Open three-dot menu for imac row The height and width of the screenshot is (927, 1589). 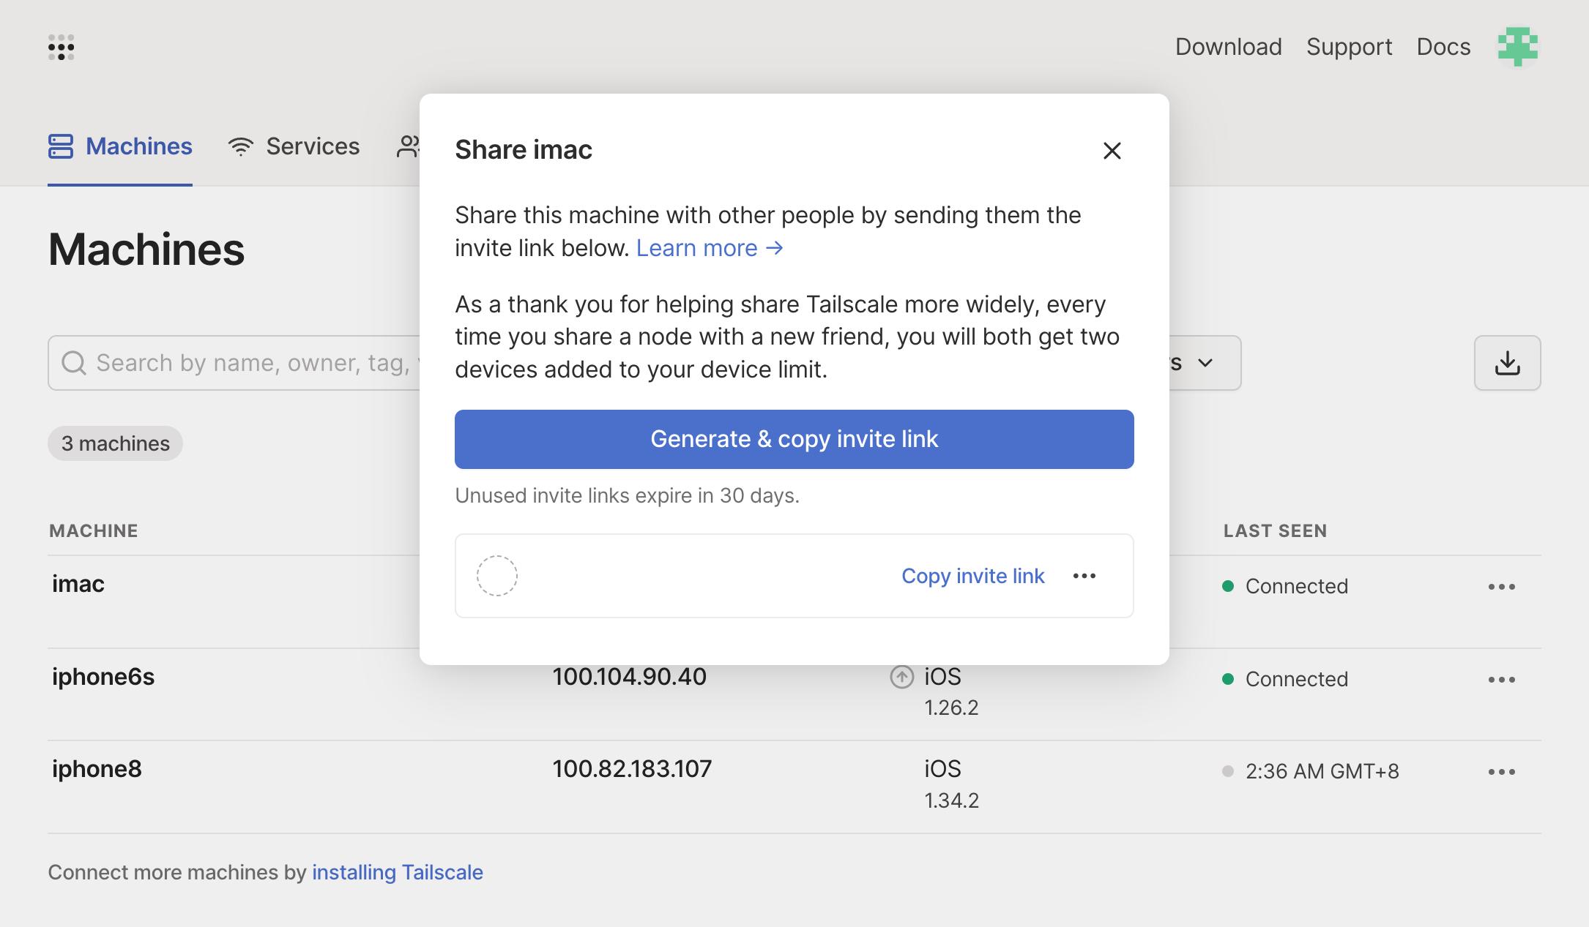coord(1501,587)
